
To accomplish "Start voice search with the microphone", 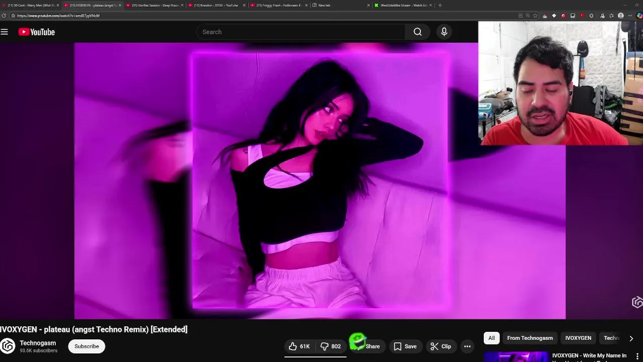I will pyautogui.click(x=444, y=32).
